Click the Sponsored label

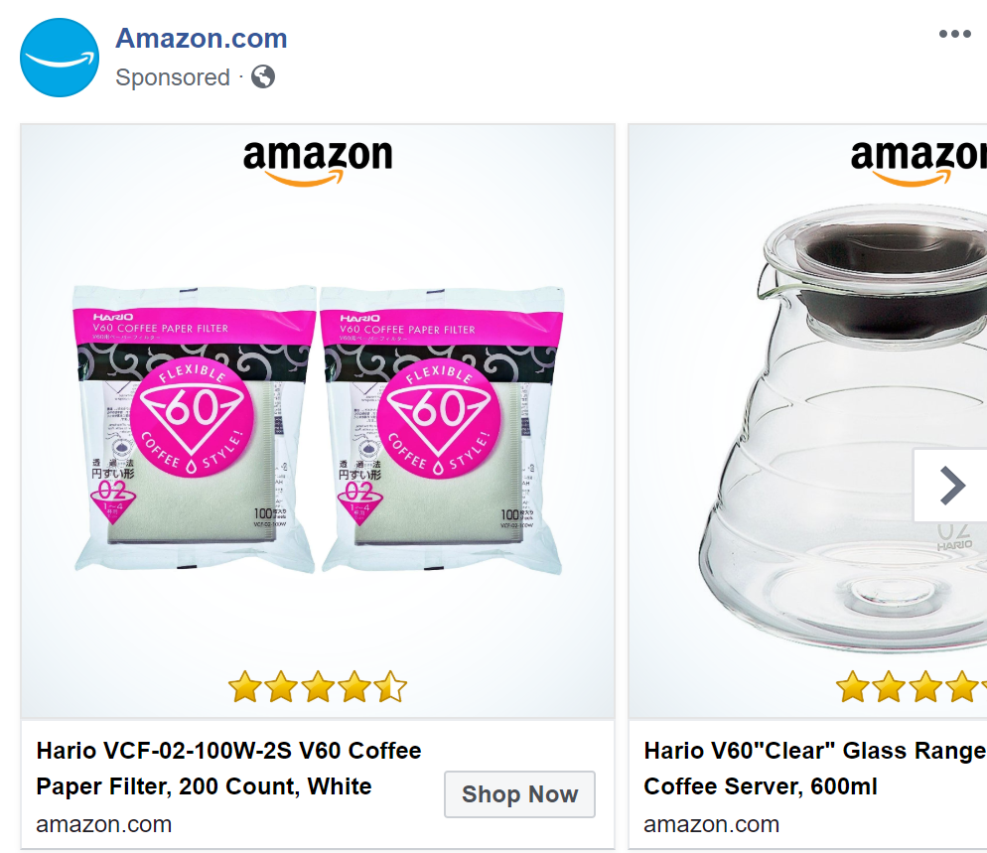click(x=173, y=77)
